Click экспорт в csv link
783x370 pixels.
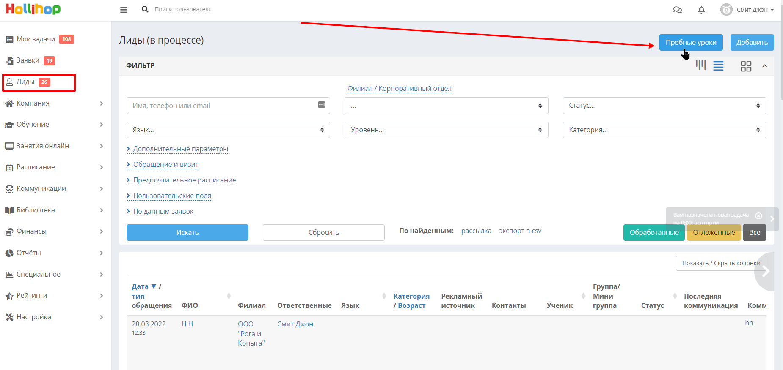520,231
